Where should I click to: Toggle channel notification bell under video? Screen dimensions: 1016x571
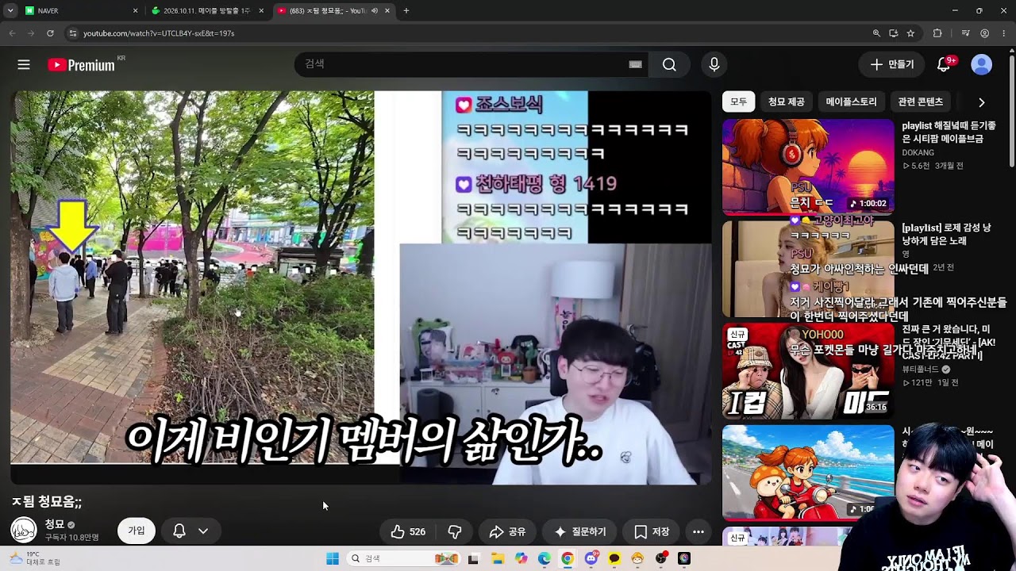pyautogui.click(x=179, y=531)
